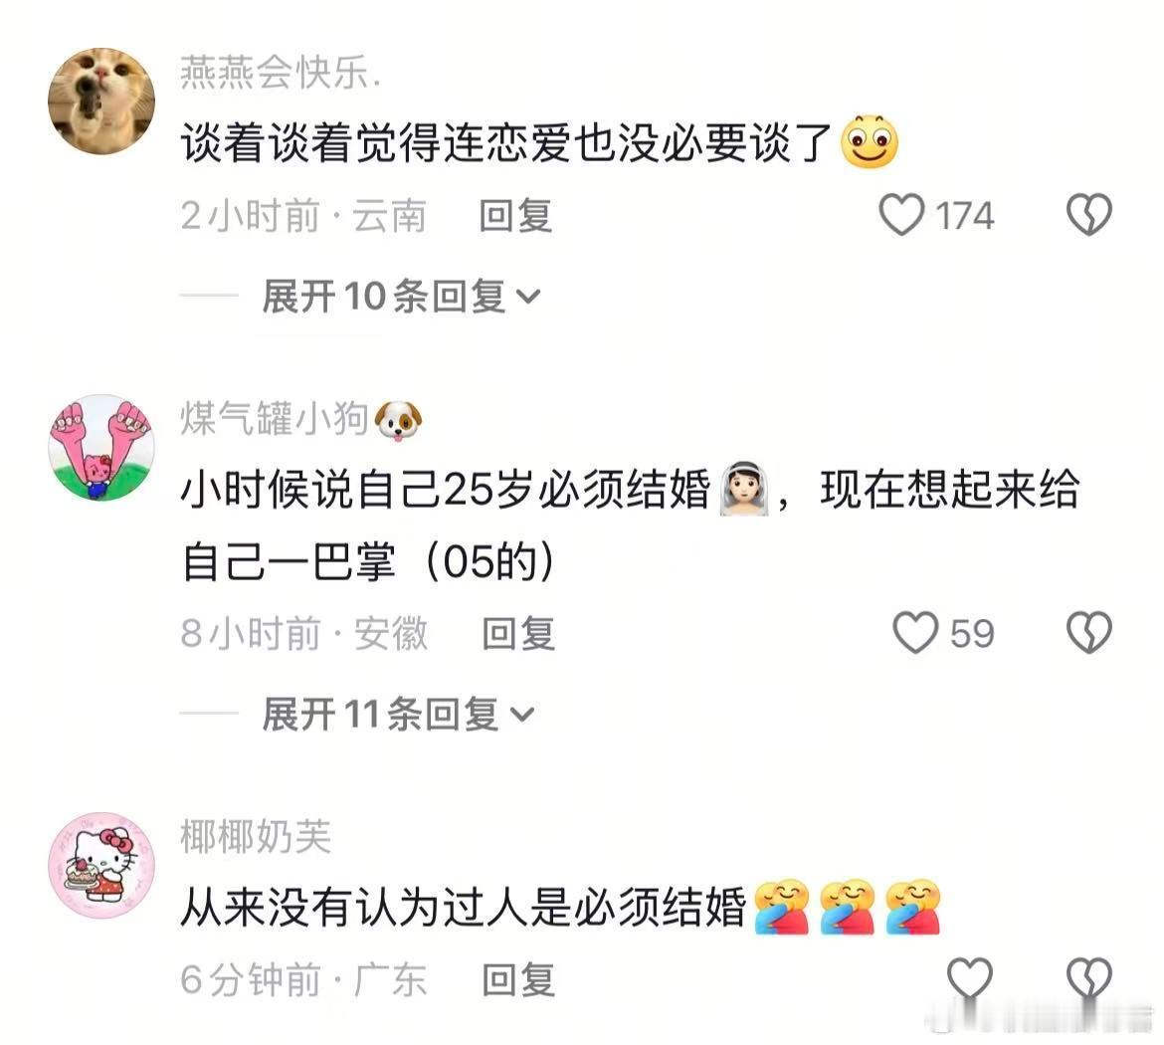
Task: Expand 展开11条回复 replies
Action: coord(398,715)
